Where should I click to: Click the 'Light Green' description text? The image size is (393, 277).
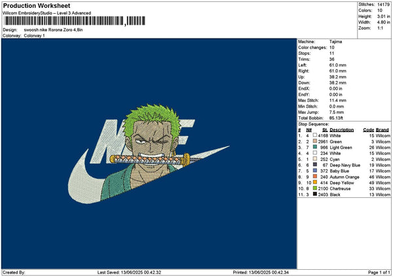coord(341,148)
